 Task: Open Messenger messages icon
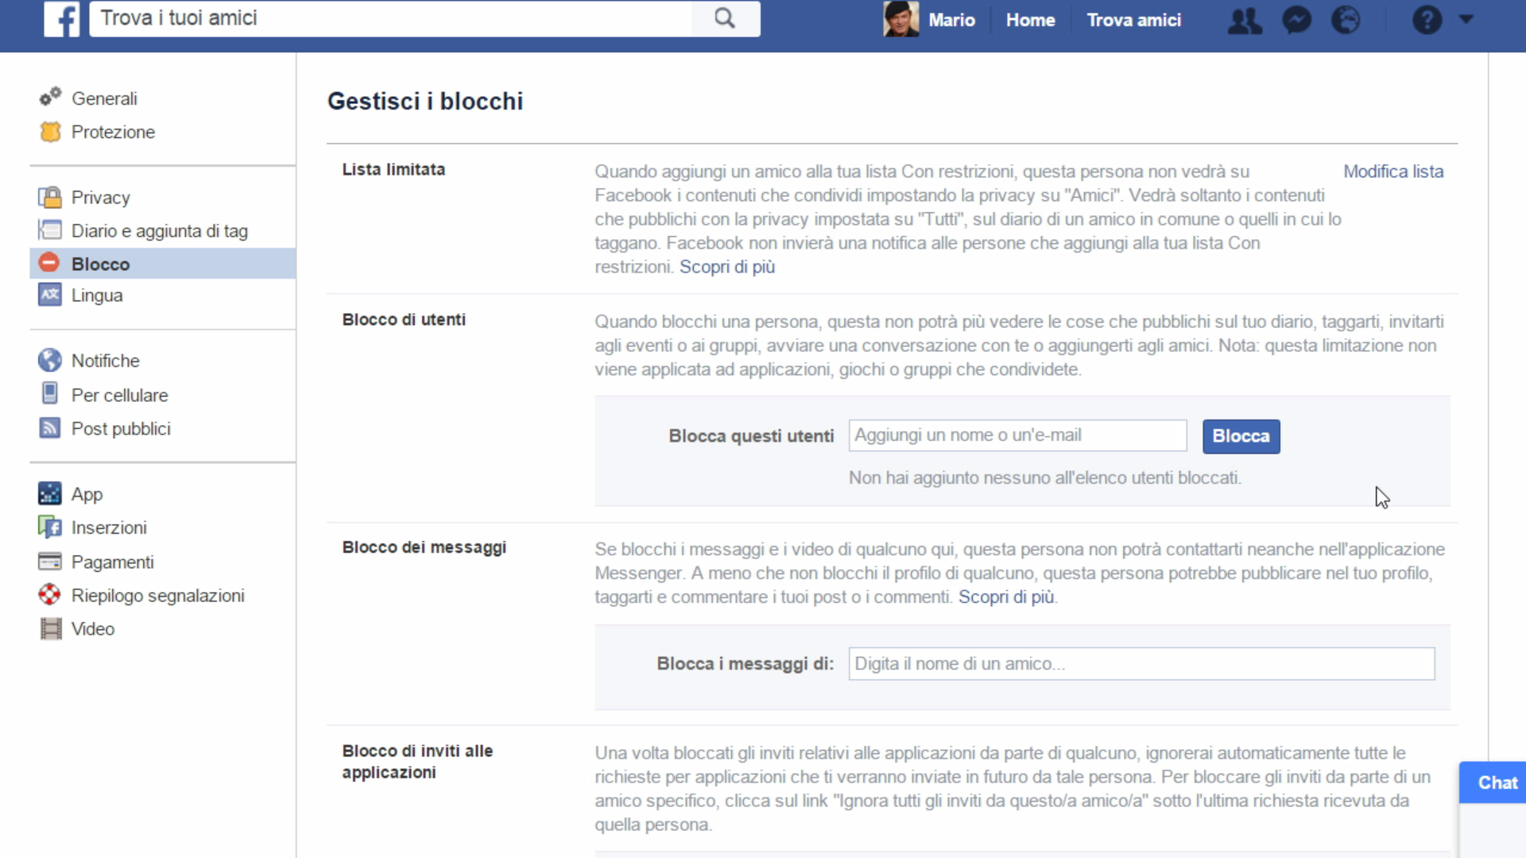point(1296,21)
